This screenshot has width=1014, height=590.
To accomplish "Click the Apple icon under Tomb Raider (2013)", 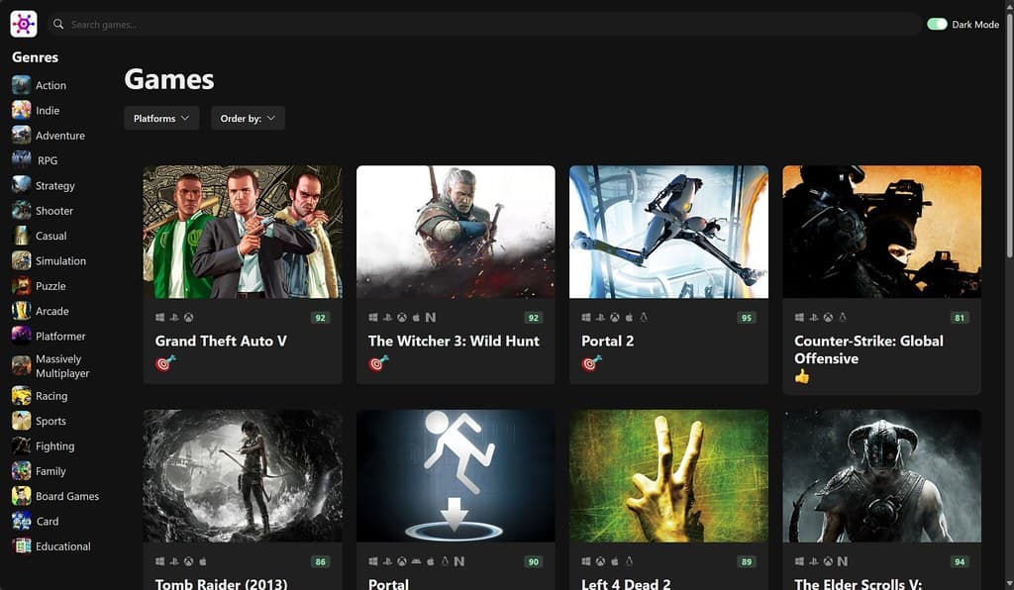I will click(x=202, y=561).
